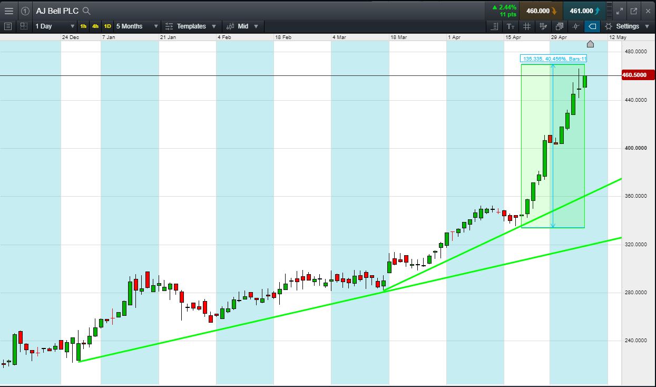The width and height of the screenshot is (656, 387).
Task: Pop out chart into new window
Action: [x=633, y=11]
